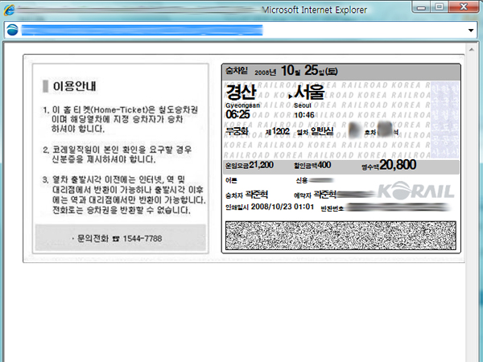Click the fare amount 21,200
Image resolution: width=483 pixels, height=362 pixels.
[261, 165]
